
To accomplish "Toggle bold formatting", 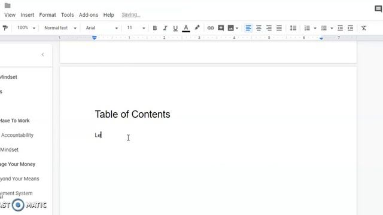I will (x=154, y=28).
